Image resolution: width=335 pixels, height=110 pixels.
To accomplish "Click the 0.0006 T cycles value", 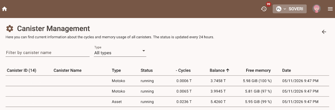I will (184, 81).
